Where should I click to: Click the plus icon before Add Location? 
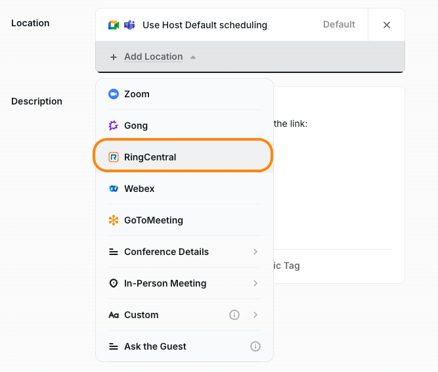(x=114, y=57)
